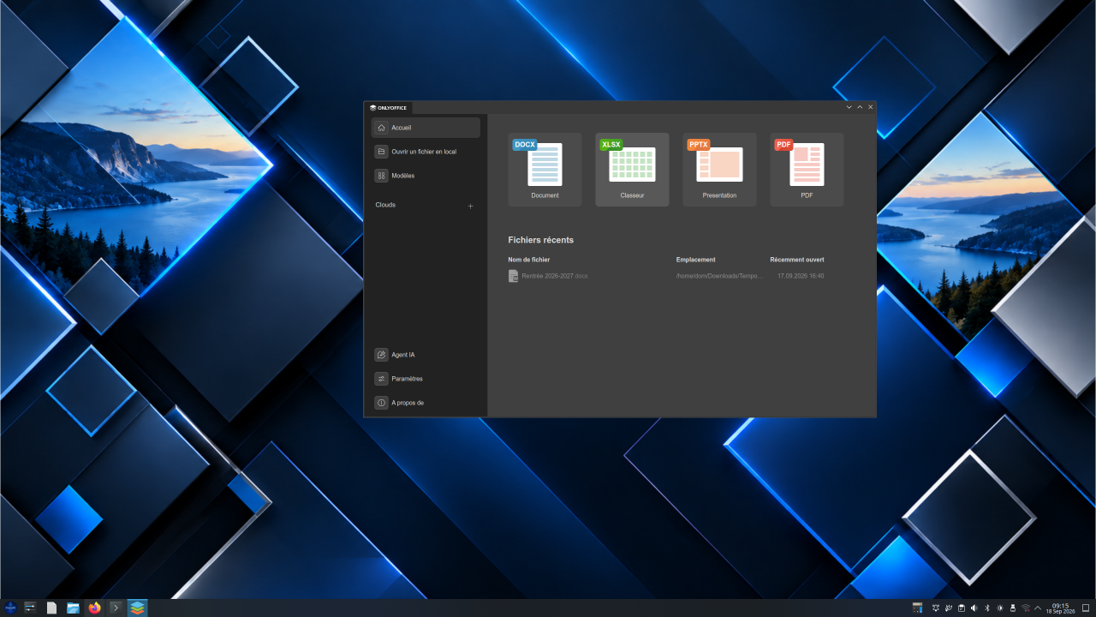Click the Paramètres sliders icon
1096x617 pixels.
[381, 379]
